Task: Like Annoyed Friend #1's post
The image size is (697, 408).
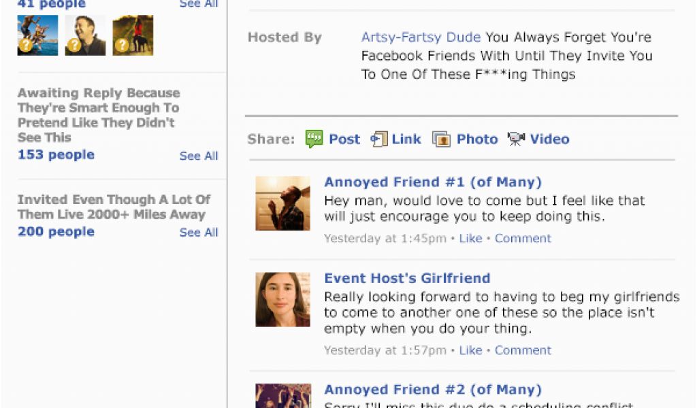Action: pos(471,239)
